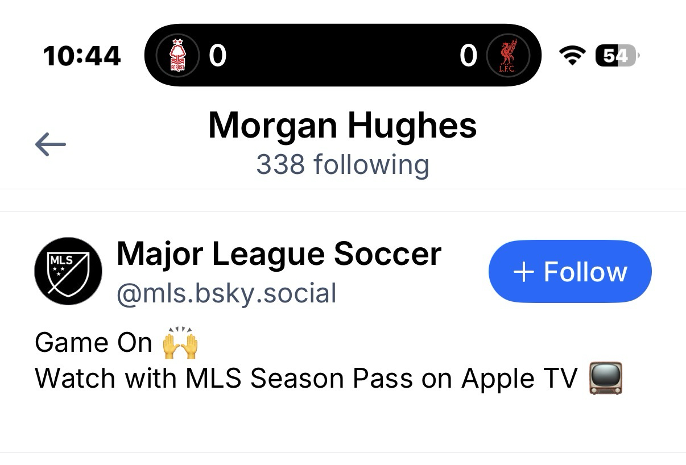Tap the 10:44 status bar clock
The image size is (686, 465).
tap(82, 56)
